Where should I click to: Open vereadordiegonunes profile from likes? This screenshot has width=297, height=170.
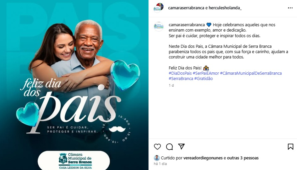(203, 158)
